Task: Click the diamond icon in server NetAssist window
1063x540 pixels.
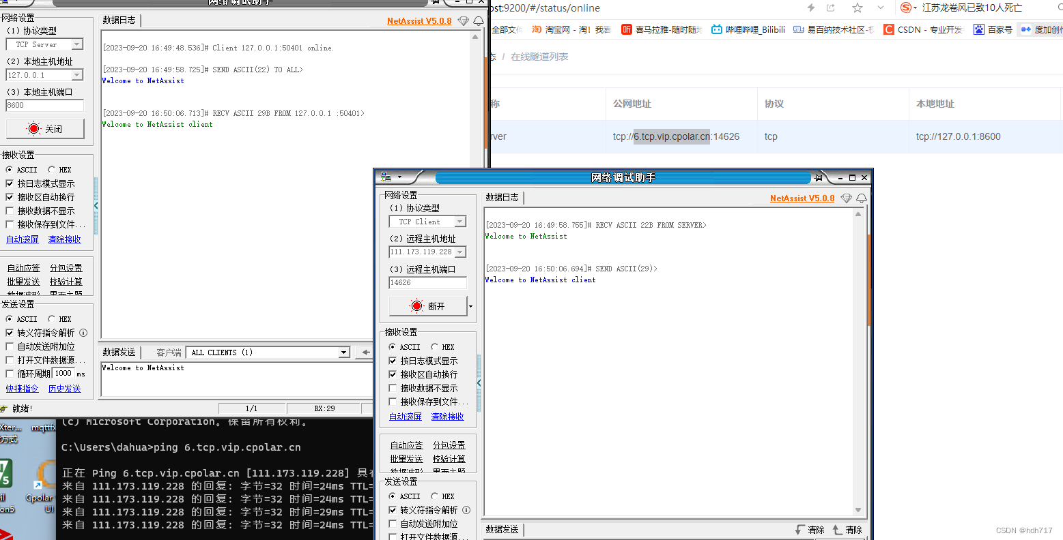Action: pyautogui.click(x=464, y=21)
